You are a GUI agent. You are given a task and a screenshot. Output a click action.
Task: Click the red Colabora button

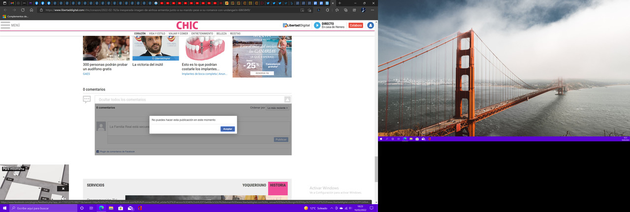pyautogui.click(x=355, y=25)
